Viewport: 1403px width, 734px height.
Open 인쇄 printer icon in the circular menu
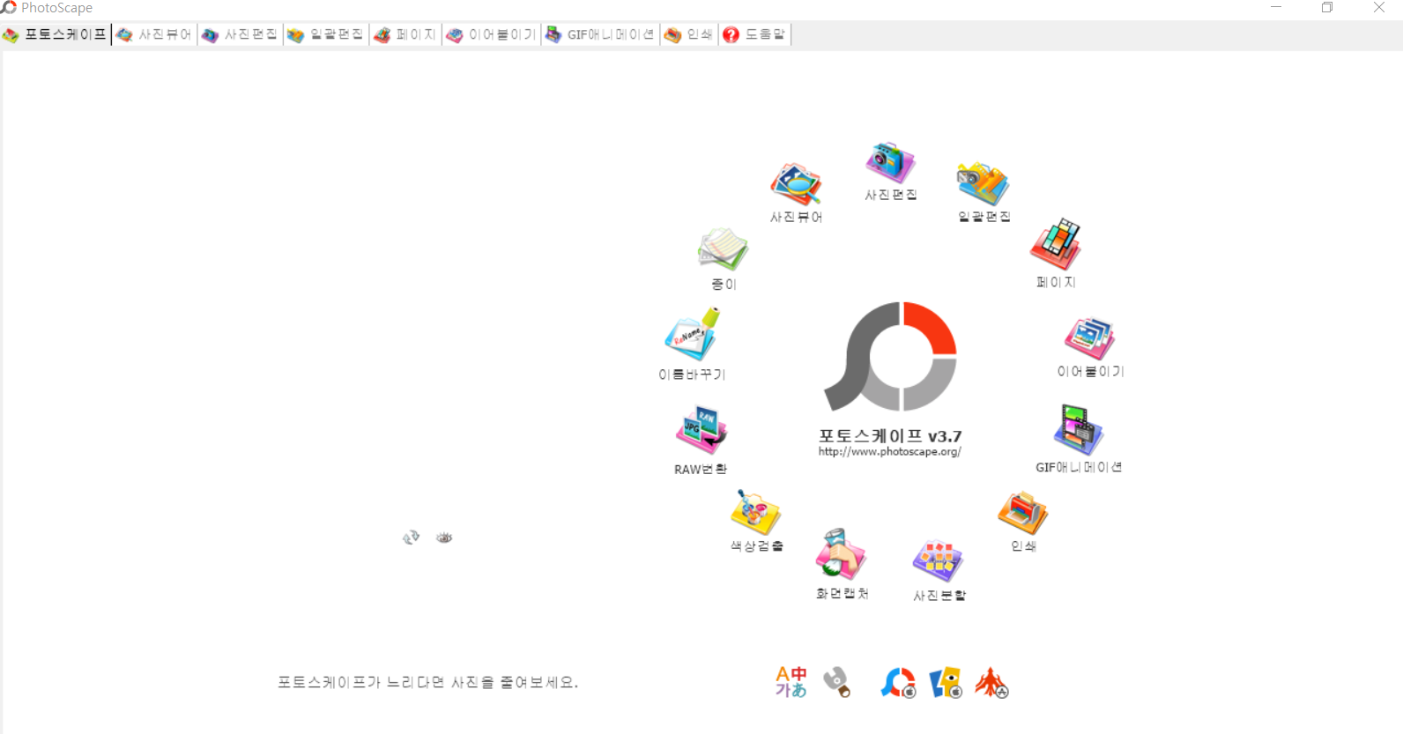1022,513
